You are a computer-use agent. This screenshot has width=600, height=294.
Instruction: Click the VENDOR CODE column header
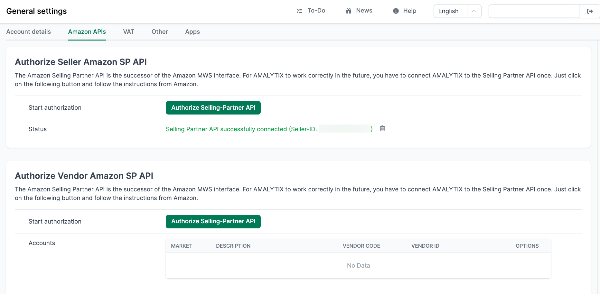pos(361,246)
